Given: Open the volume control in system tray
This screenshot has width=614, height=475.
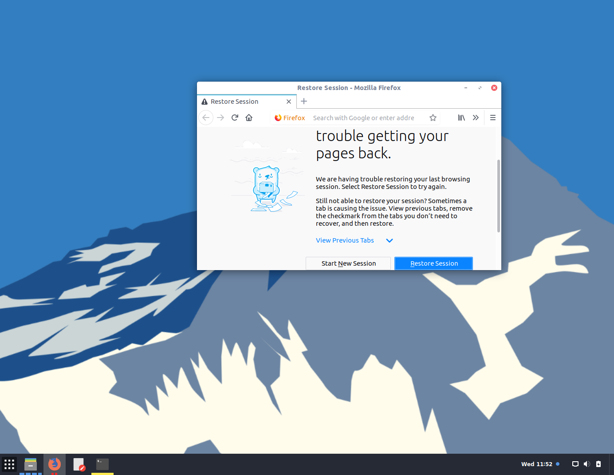Looking at the screenshot, I should pyautogui.click(x=586, y=464).
